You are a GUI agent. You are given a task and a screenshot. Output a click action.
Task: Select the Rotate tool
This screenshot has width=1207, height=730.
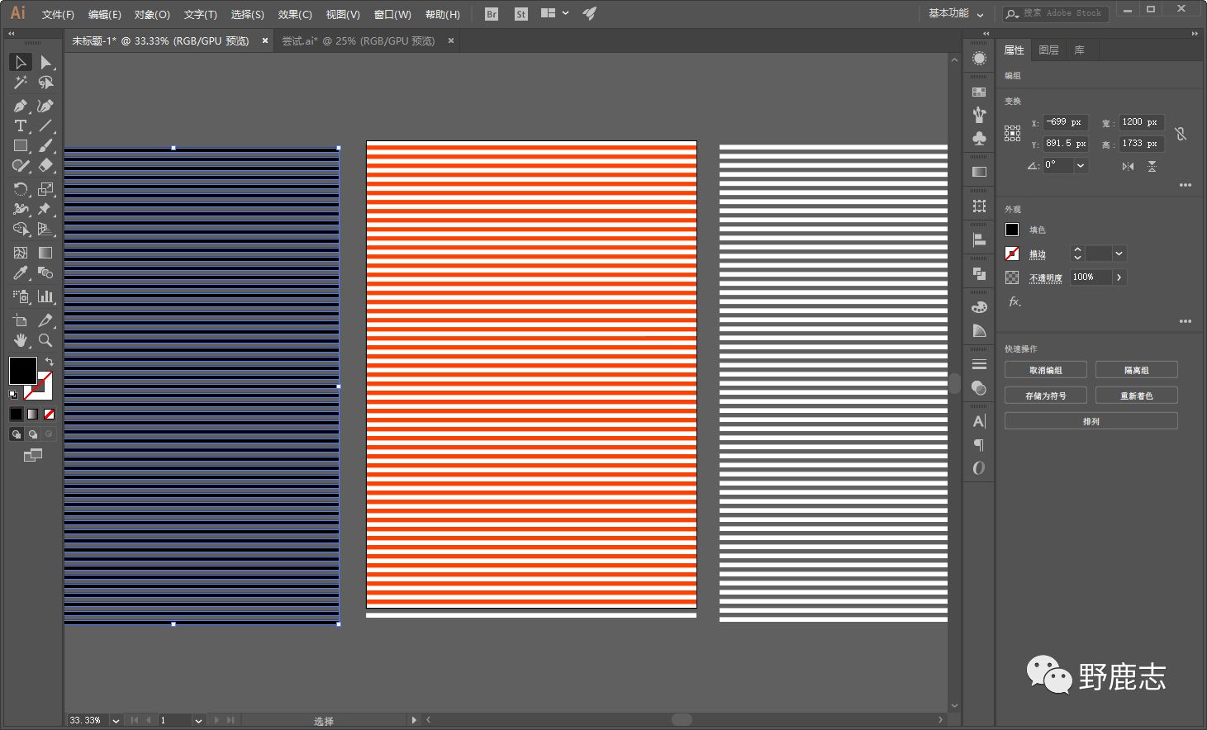point(20,189)
